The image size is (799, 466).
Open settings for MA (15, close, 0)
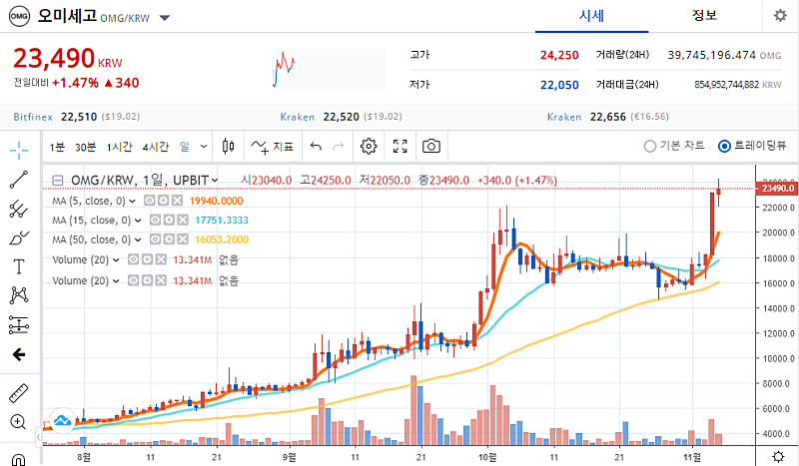(169, 220)
